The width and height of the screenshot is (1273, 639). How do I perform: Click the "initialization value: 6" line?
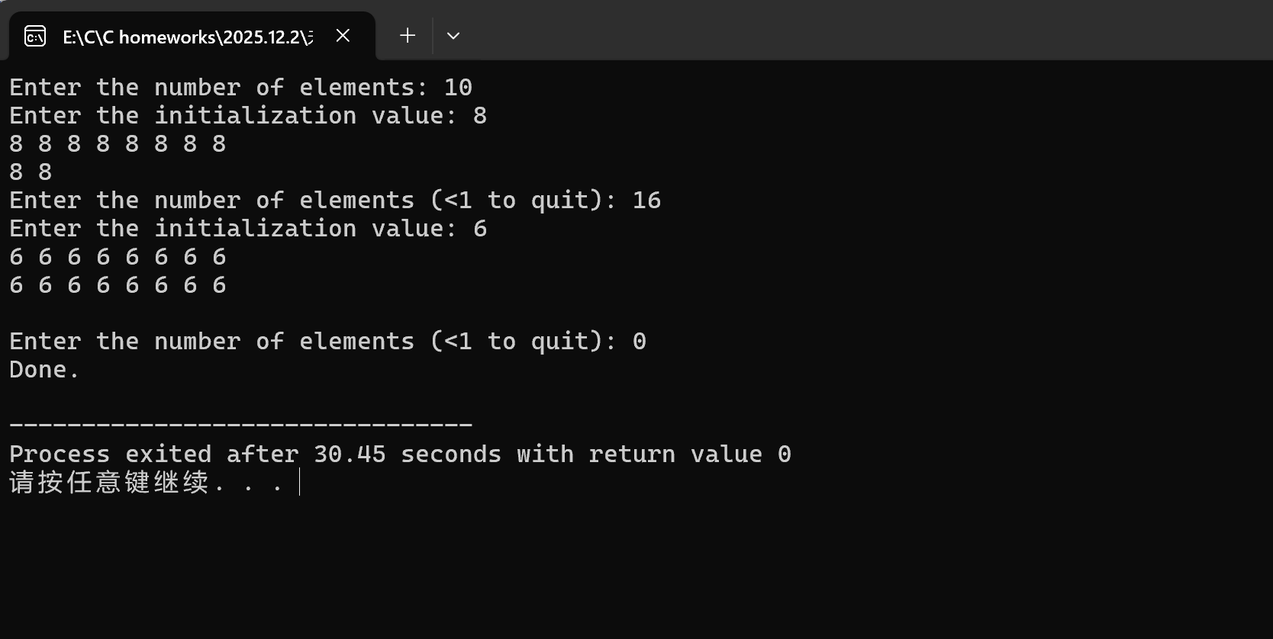coord(248,229)
